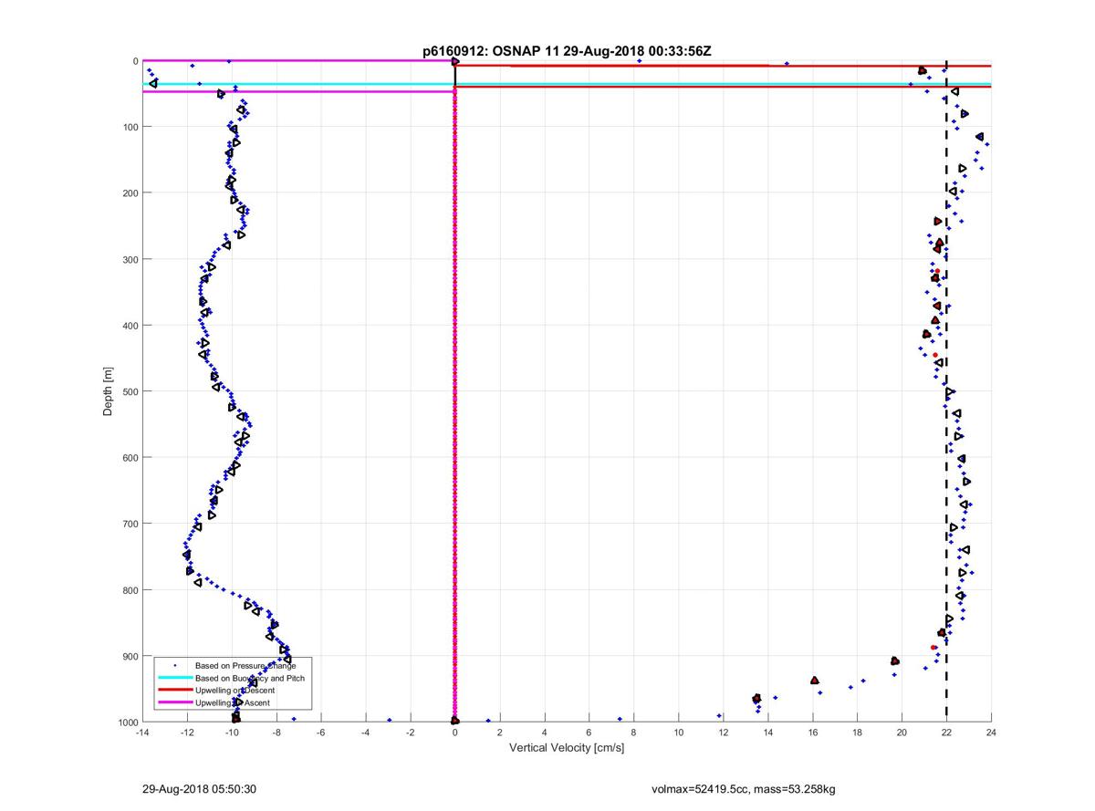Screen dimensions: 1095x811
Task: Click depth axis tick label '1000'
Action: (129, 723)
